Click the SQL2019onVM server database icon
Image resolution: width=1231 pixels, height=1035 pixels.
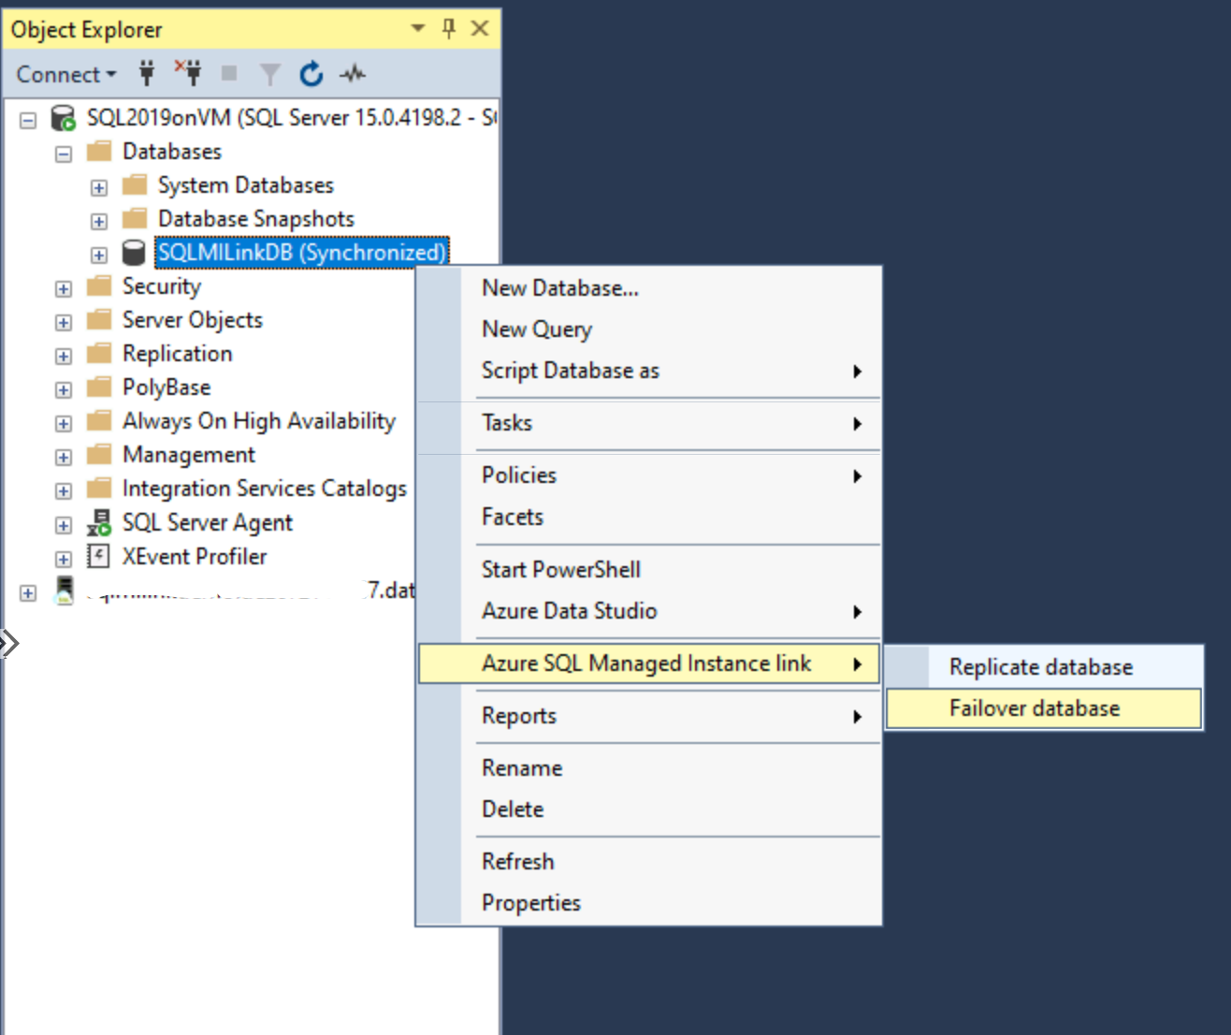click(62, 117)
